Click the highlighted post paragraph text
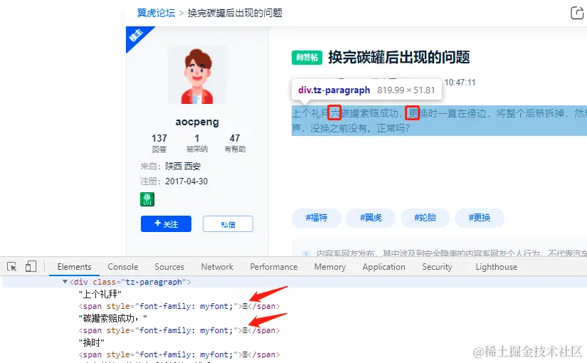 (439, 120)
